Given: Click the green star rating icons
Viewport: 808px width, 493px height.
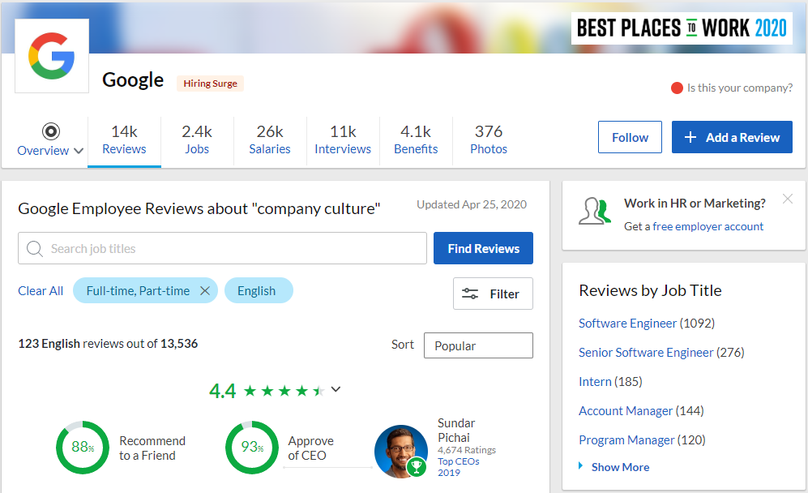Looking at the screenshot, I should pyautogui.click(x=284, y=391).
